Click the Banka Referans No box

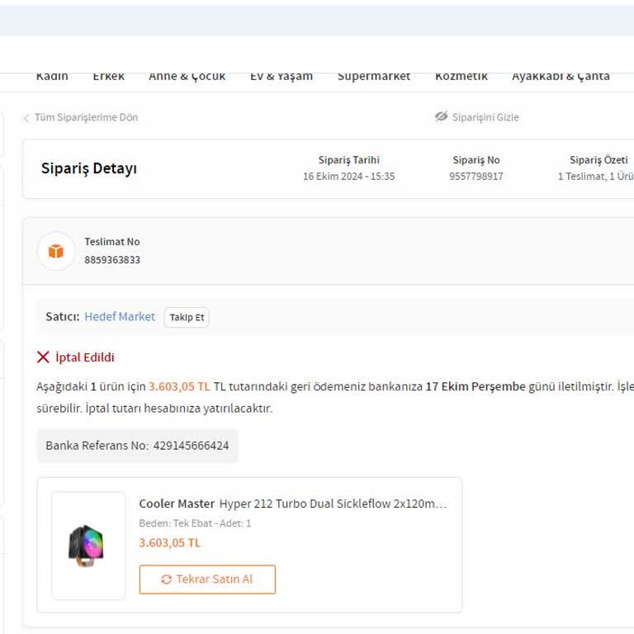pyautogui.click(x=137, y=446)
